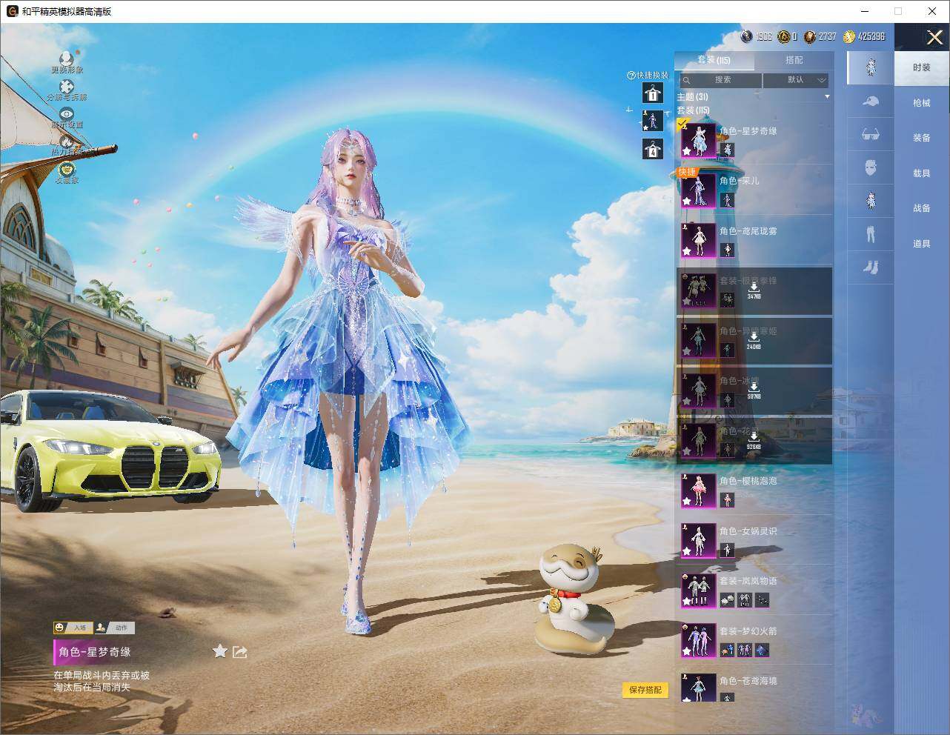Image resolution: width=950 pixels, height=735 pixels.
Task: Select the 角色-采儿 outfit thumbnail
Action: (699, 190)
